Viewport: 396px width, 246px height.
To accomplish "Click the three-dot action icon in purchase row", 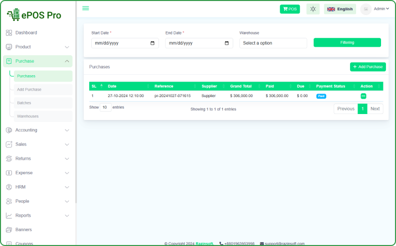I will pos(363,96).
